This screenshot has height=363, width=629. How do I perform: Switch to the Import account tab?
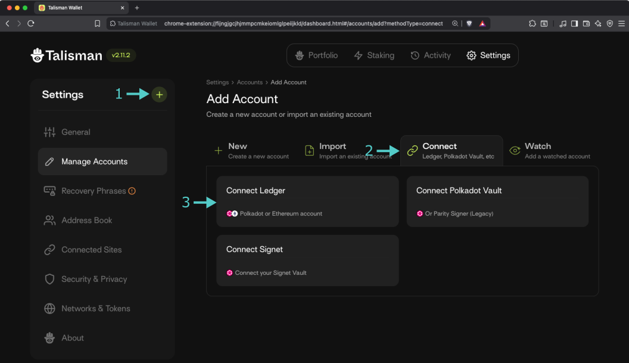tap(348, 151)
